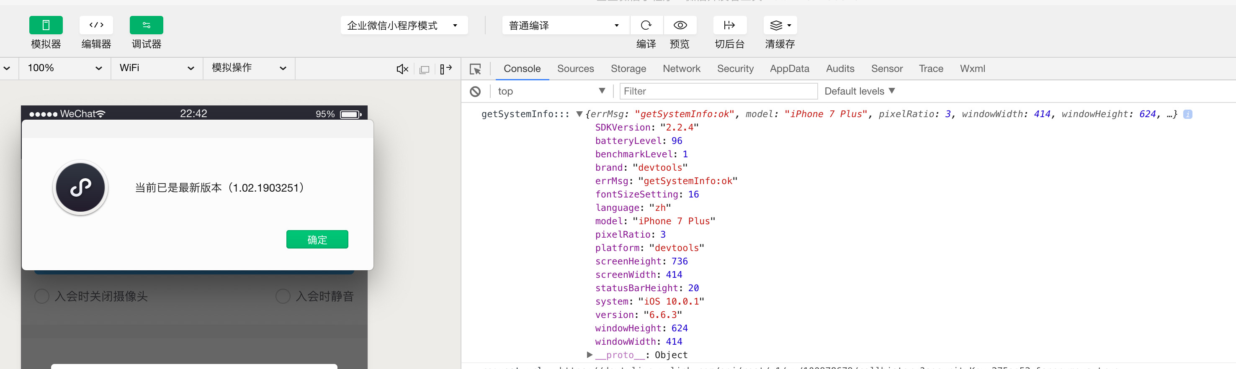The height and width of the screenshot is (369, 1236).
Task: Click the console Filter input field
Action: click(x=718, y=91)
